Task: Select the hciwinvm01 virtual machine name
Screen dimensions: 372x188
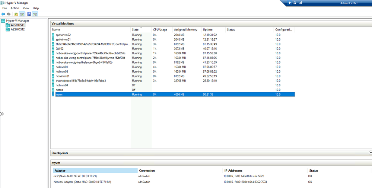Action: click(63, 76)
